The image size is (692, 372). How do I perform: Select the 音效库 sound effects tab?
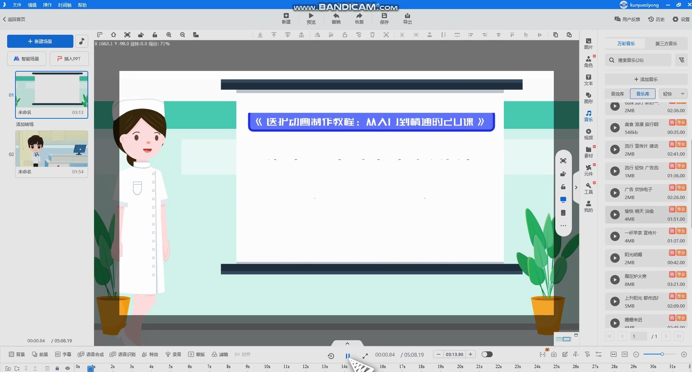click(617, 94)
